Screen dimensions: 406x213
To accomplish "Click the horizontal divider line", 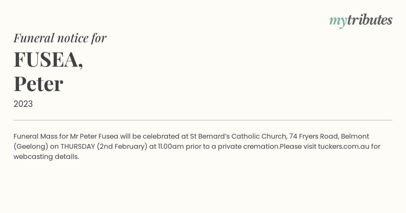I will 203,120.
